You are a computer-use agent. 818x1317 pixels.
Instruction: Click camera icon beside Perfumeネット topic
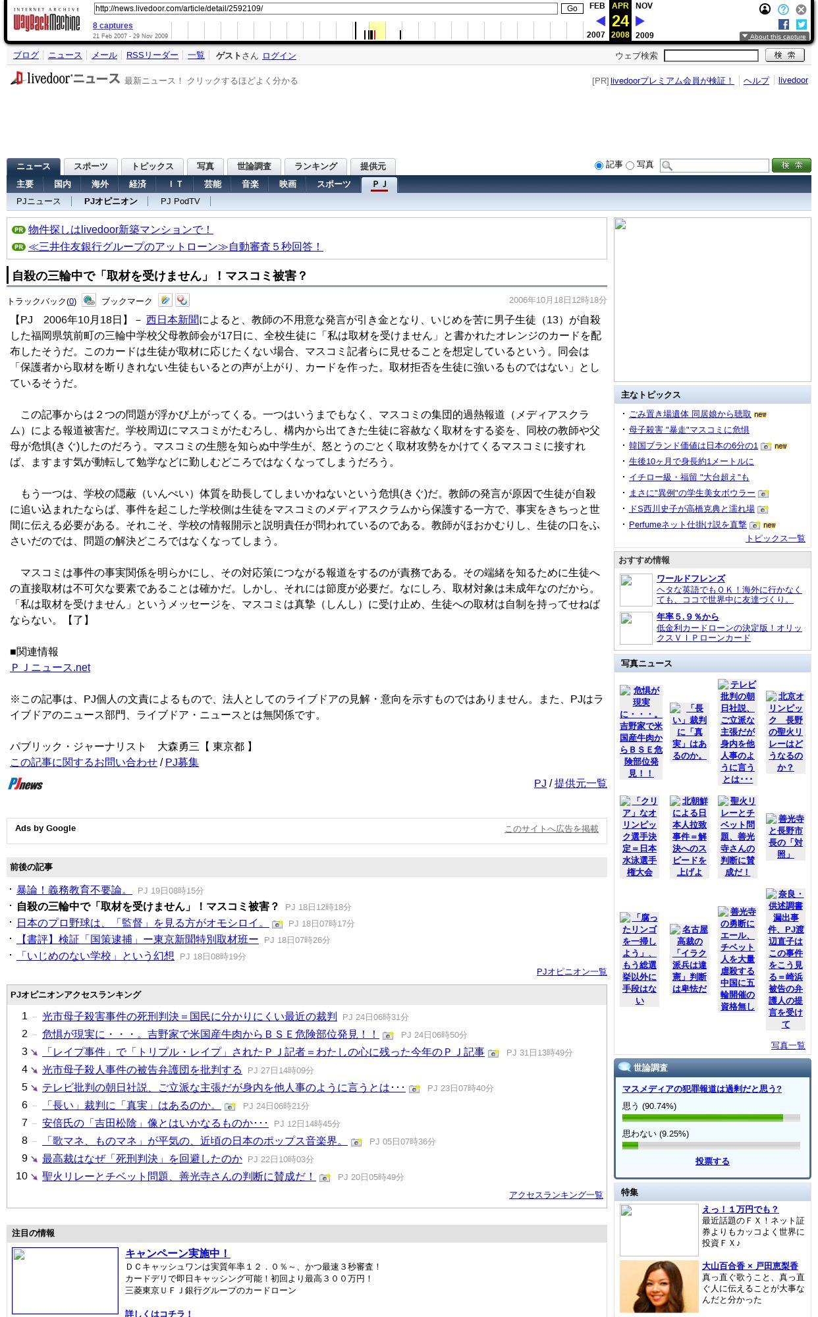click(755, 525)
